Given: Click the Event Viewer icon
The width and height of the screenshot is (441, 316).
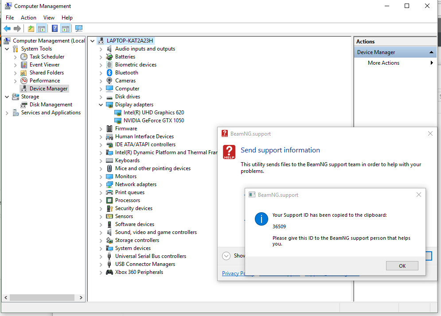Looking at the screenshot, I should click(x=24, y=65).
